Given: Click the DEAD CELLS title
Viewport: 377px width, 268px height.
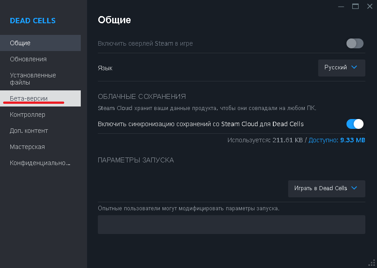Looking at the screenshot, I should 33,21.
